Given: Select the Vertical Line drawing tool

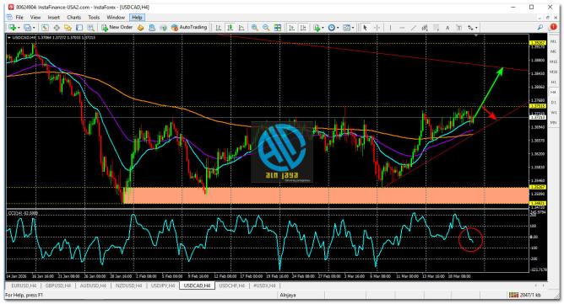Looking at the screenshot, I should [x=390, y=28].
